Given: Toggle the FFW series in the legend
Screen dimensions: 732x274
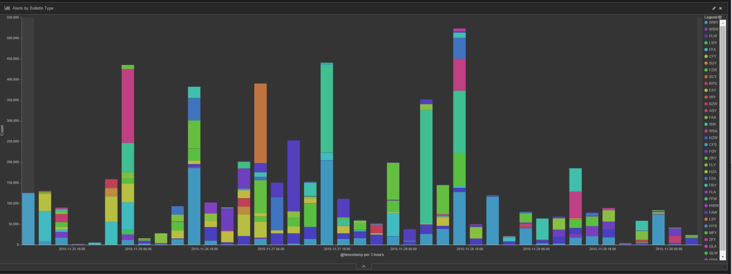Looking at the screenshot, I should tap(712, 199).
